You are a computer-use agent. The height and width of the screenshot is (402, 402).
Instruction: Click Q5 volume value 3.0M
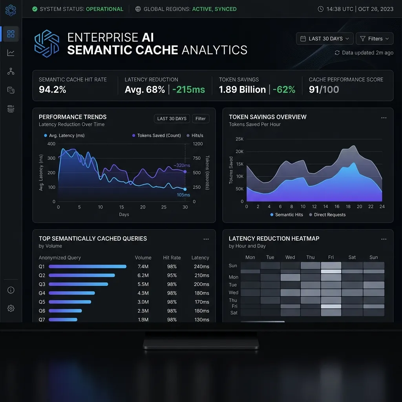click(x=143, y=302)
